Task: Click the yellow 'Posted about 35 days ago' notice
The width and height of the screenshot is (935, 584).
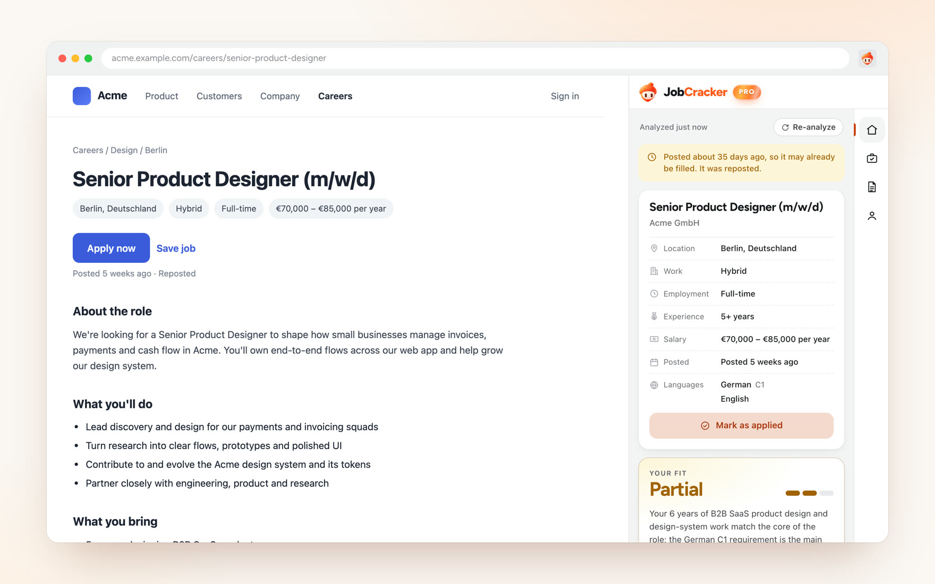Action: tap(741, 163)
